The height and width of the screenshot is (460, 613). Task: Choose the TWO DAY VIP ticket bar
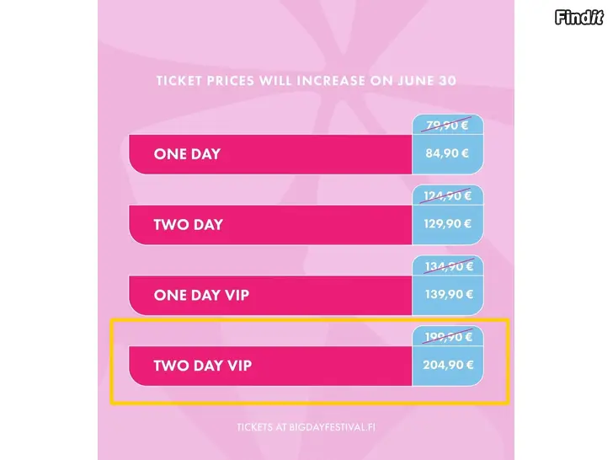(270, 366)
